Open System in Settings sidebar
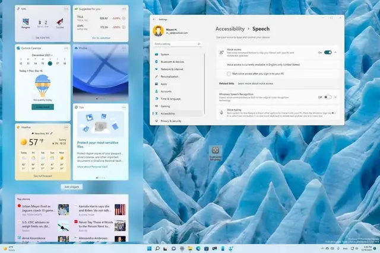This screenshot has width=380, height=253. point(178,55)
